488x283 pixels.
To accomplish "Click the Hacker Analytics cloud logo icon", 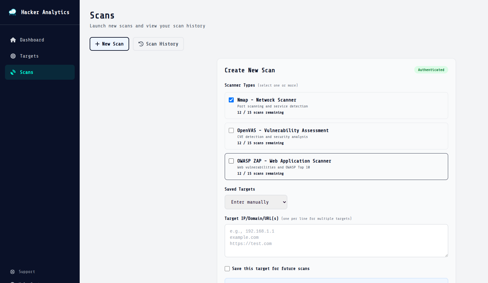I will click(x=12, y=12).
